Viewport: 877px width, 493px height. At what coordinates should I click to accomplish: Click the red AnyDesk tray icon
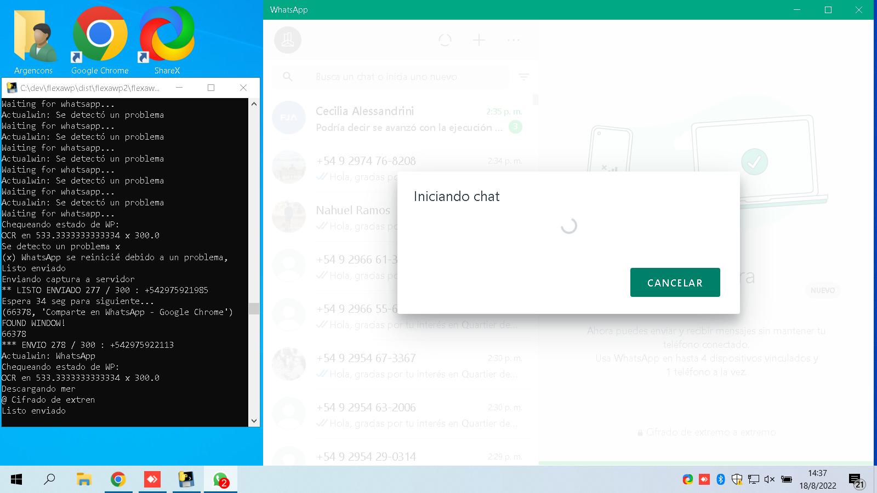coord(704,480)
